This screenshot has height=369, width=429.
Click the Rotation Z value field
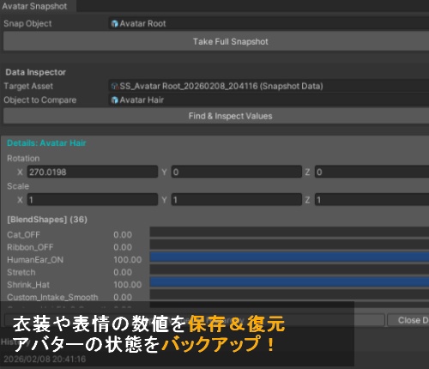pyautogui.click(x=372, y=172)
